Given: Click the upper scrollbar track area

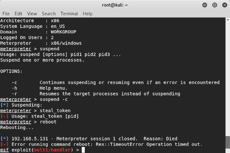Looking at the screenshot, I should coord(227,72).
